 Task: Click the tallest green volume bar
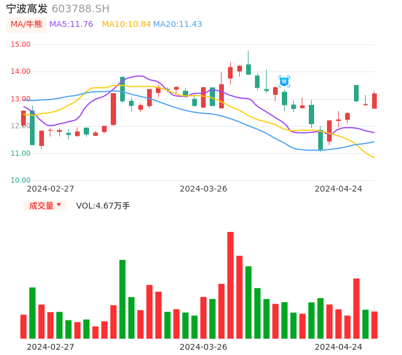(122, 299)
